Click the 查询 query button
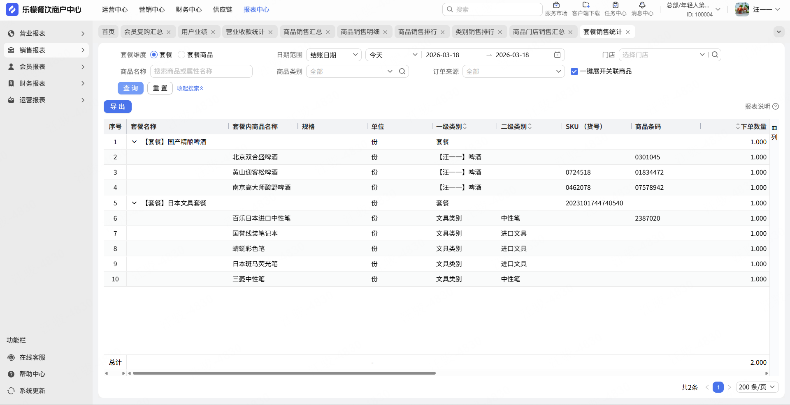 [x=130, y=88]
